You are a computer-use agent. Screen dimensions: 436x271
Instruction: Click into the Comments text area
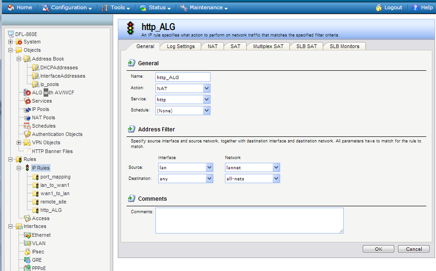tap(249, 220)
